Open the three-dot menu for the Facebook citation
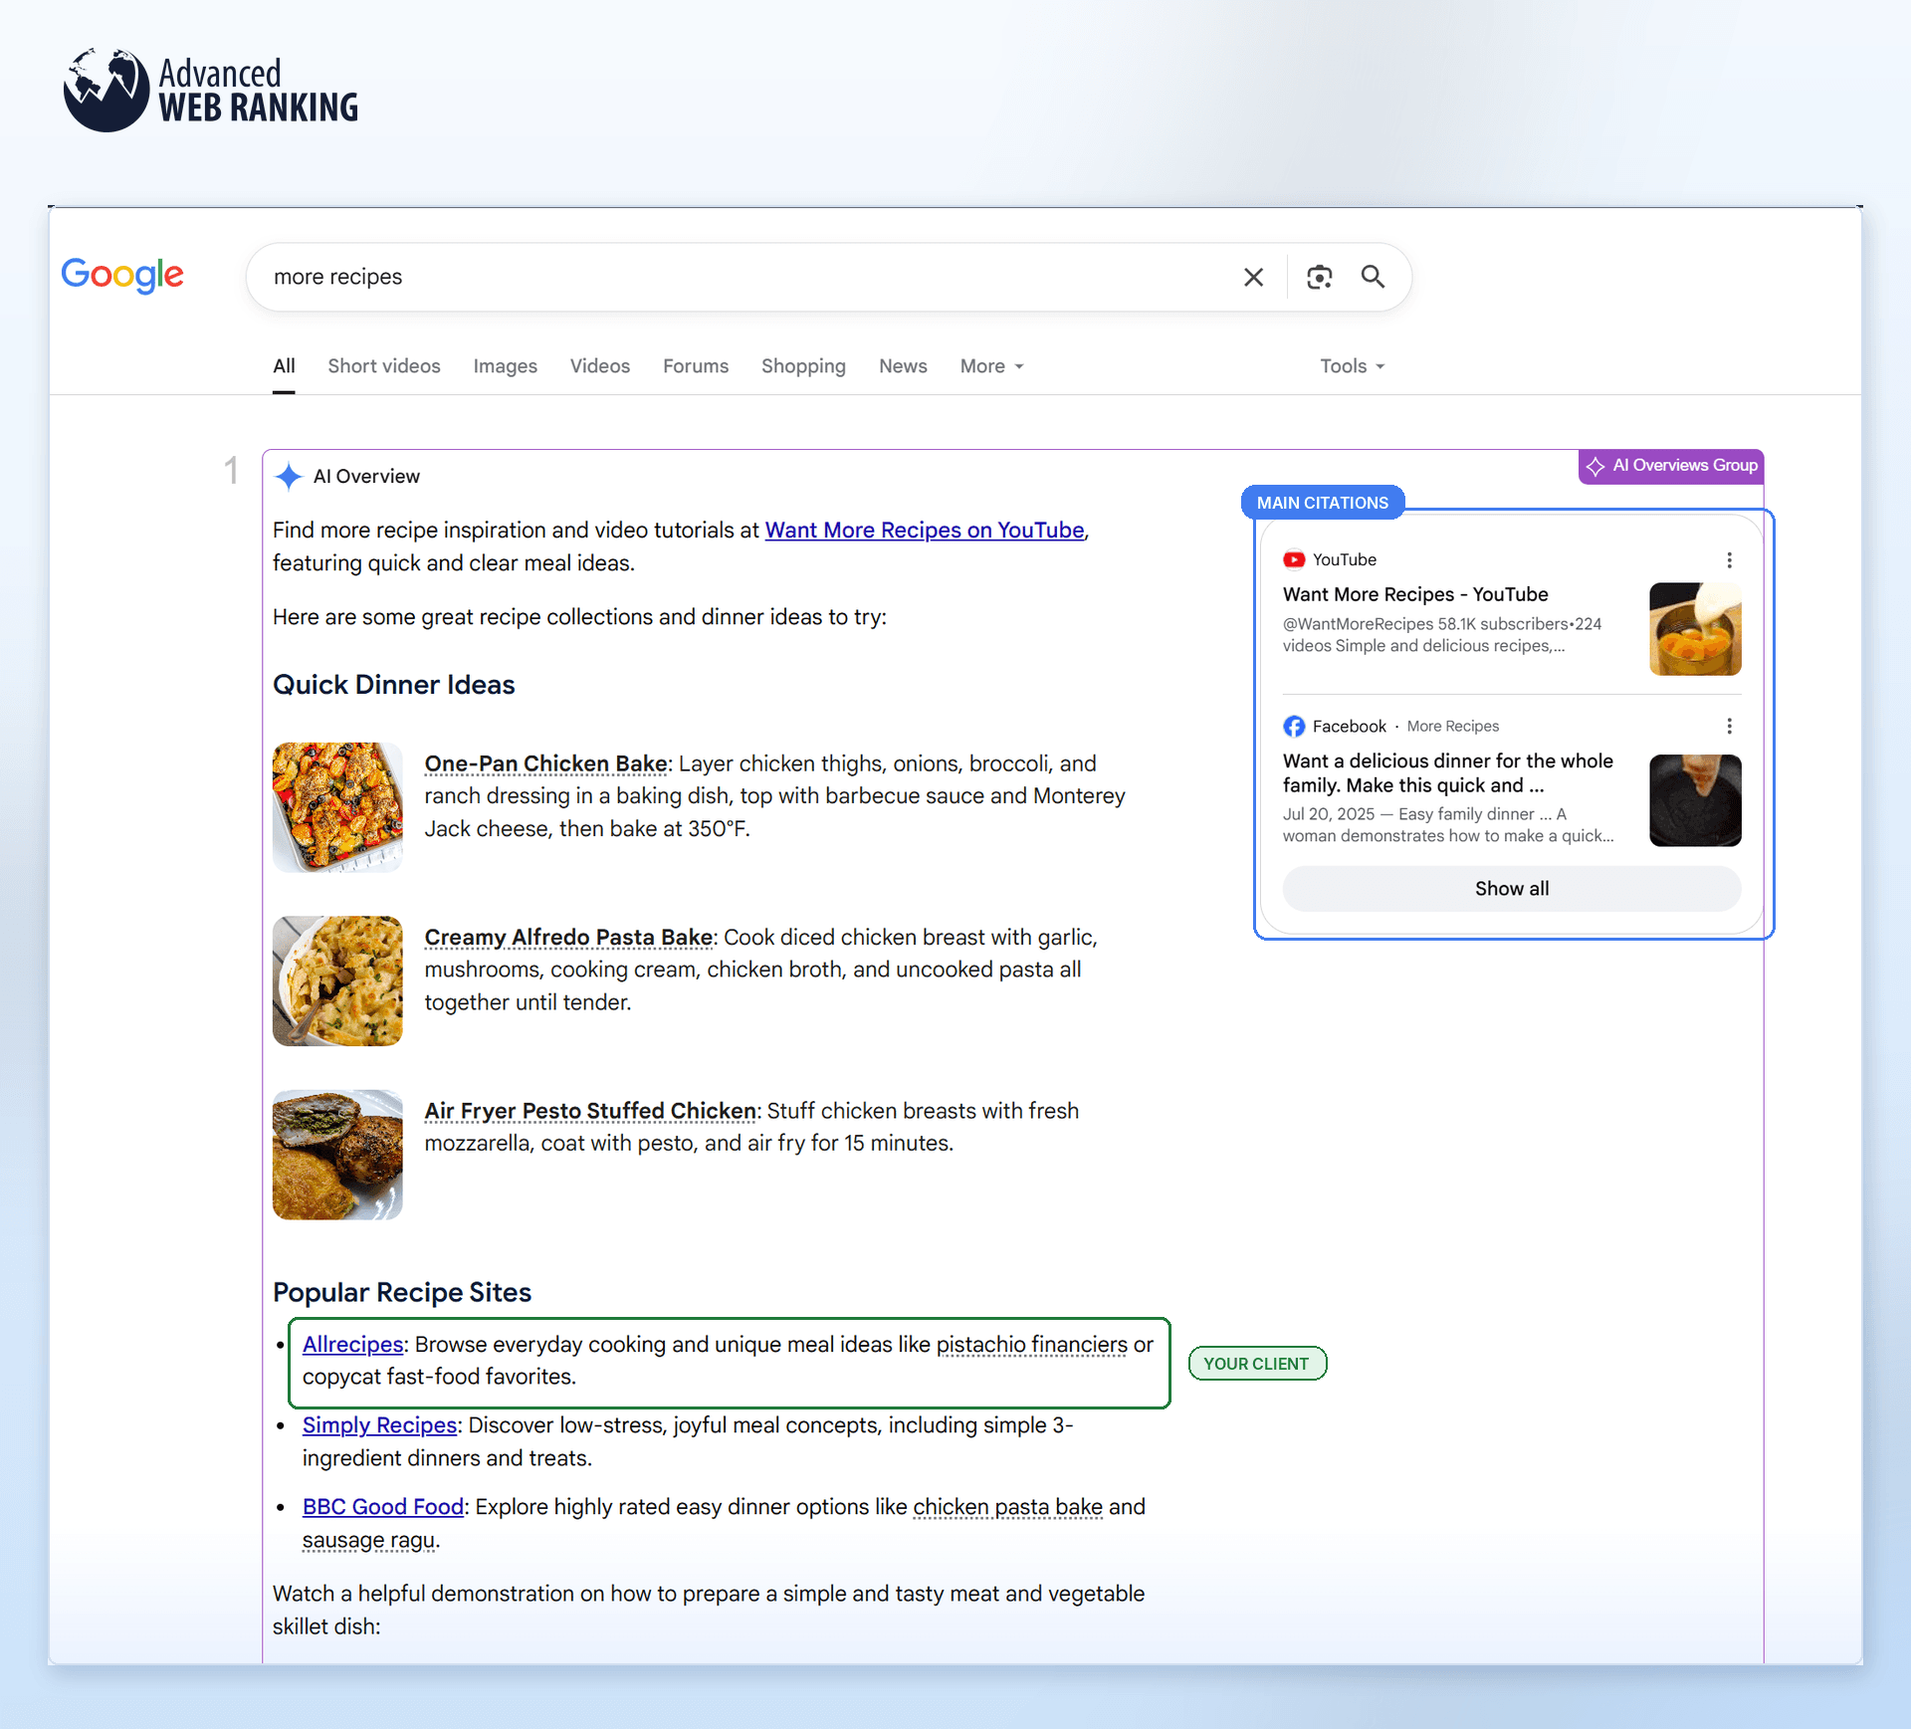The height and width of the screenshot is (1729, 1911). pyautogui.click(x=1730, y=727)
